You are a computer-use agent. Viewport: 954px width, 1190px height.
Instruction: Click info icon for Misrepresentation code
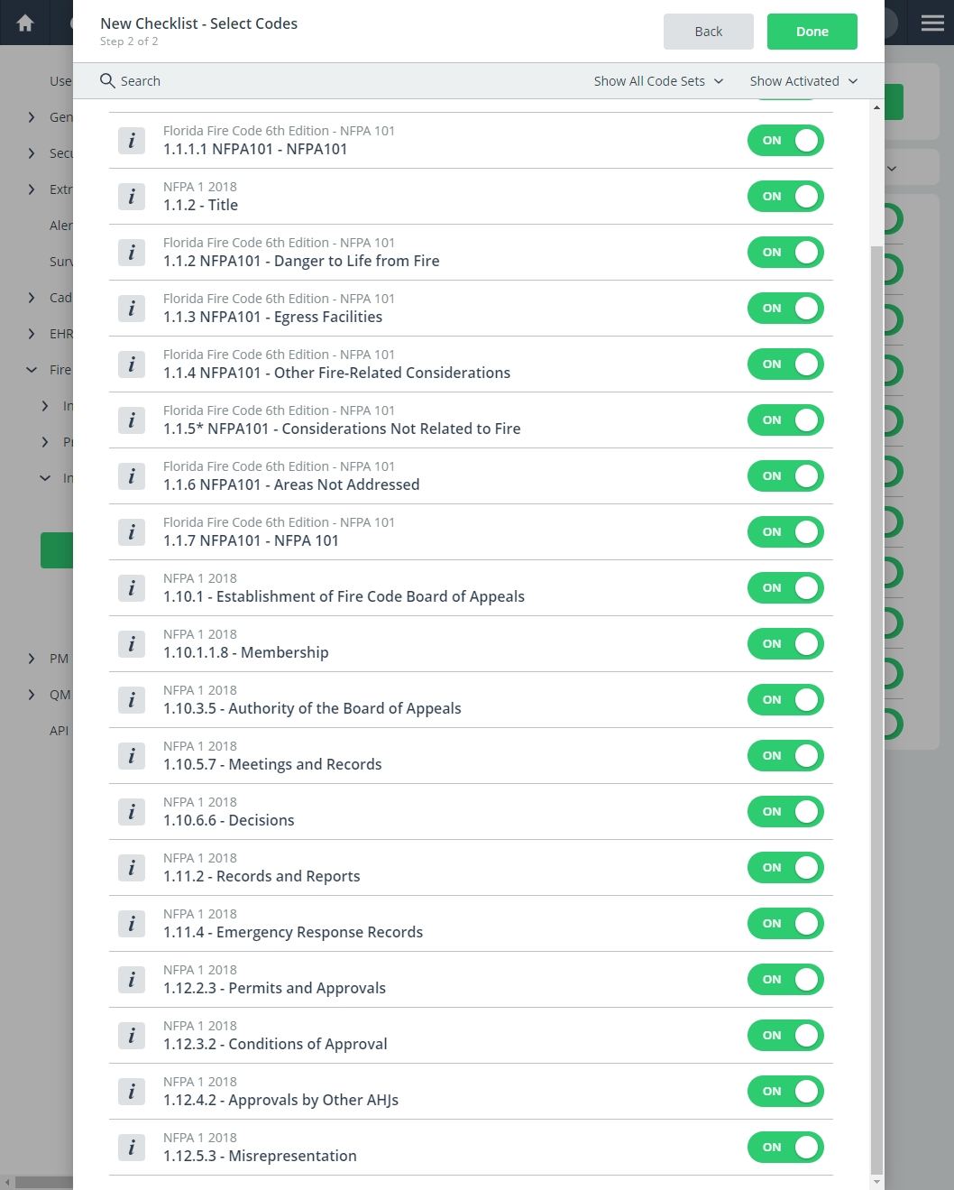coord(132,1148)
